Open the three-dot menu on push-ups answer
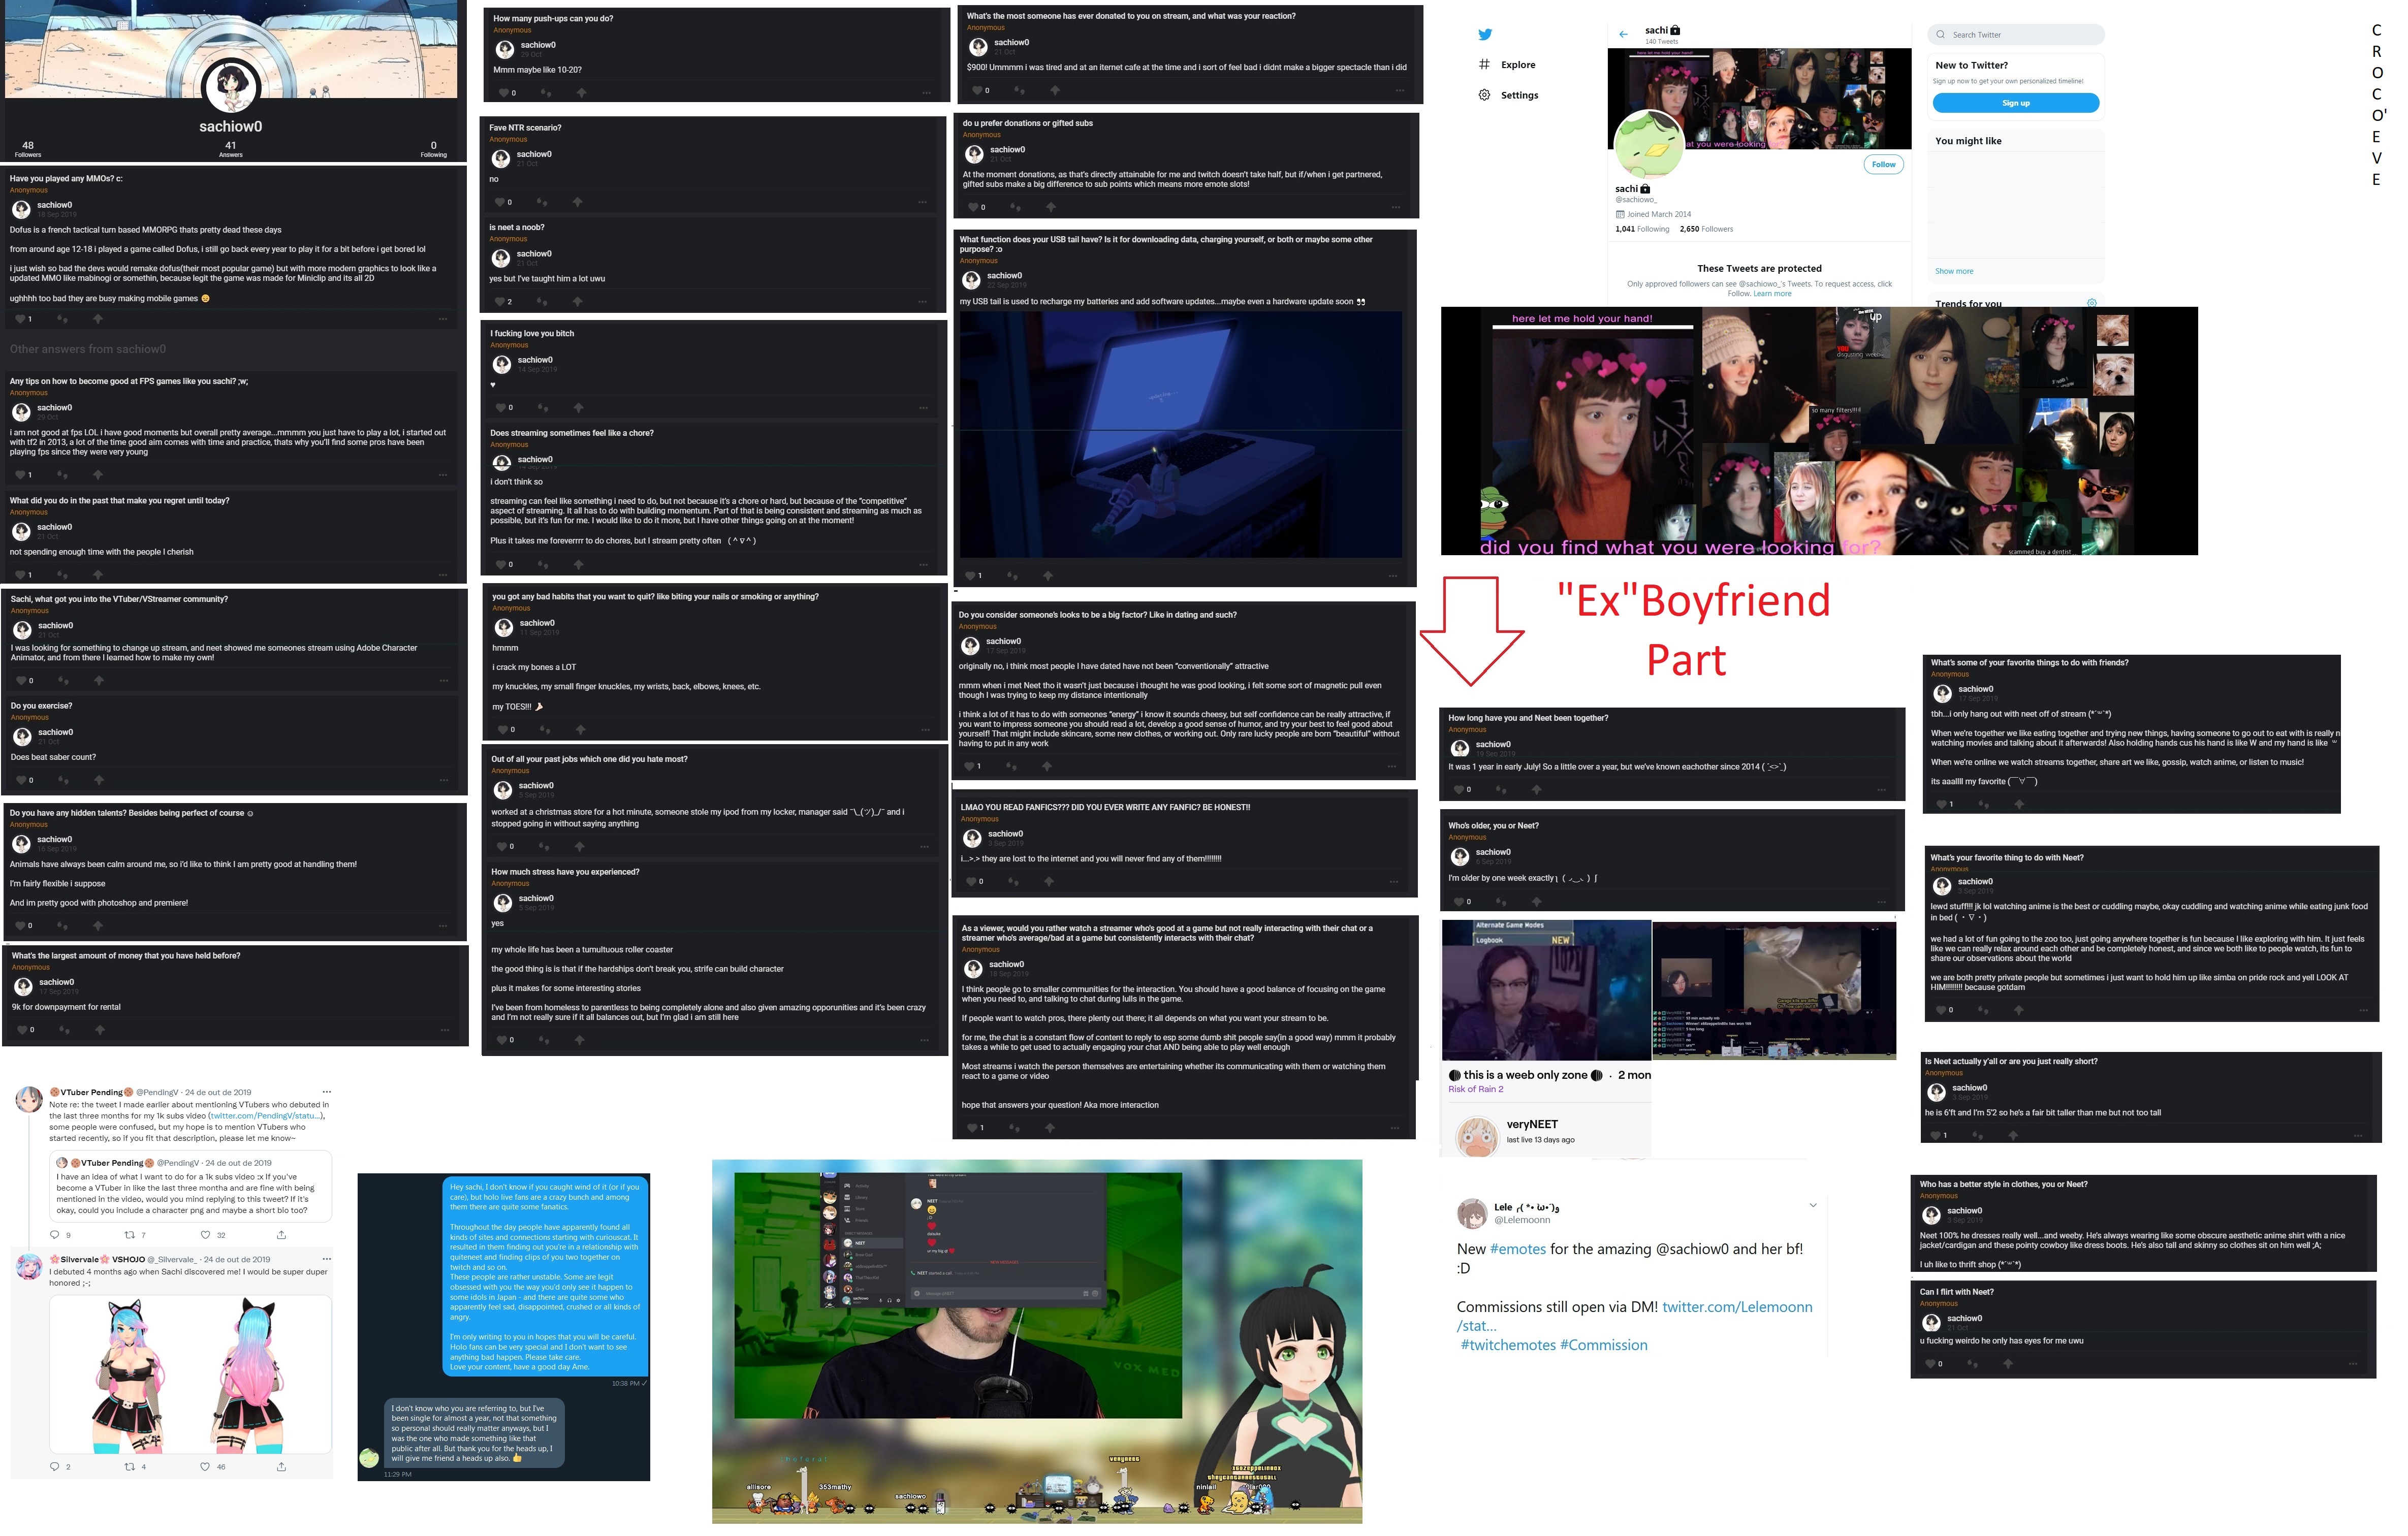2408x1536 pixels. pos(927,93)
